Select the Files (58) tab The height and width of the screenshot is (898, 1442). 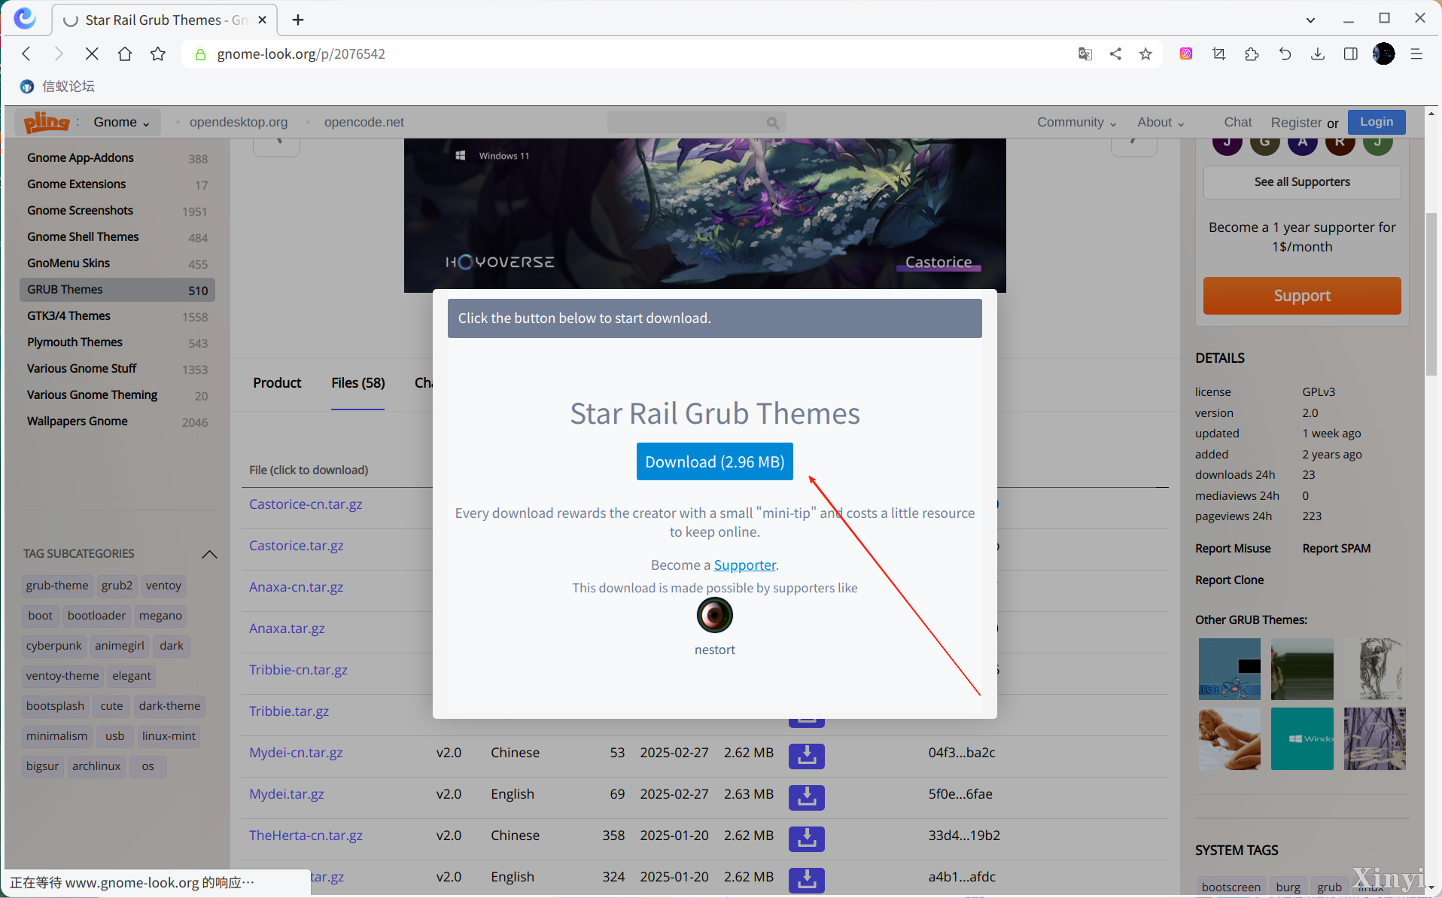[x=358, y=382]
